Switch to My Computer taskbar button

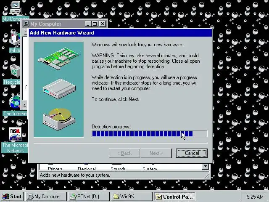(46, 197)
